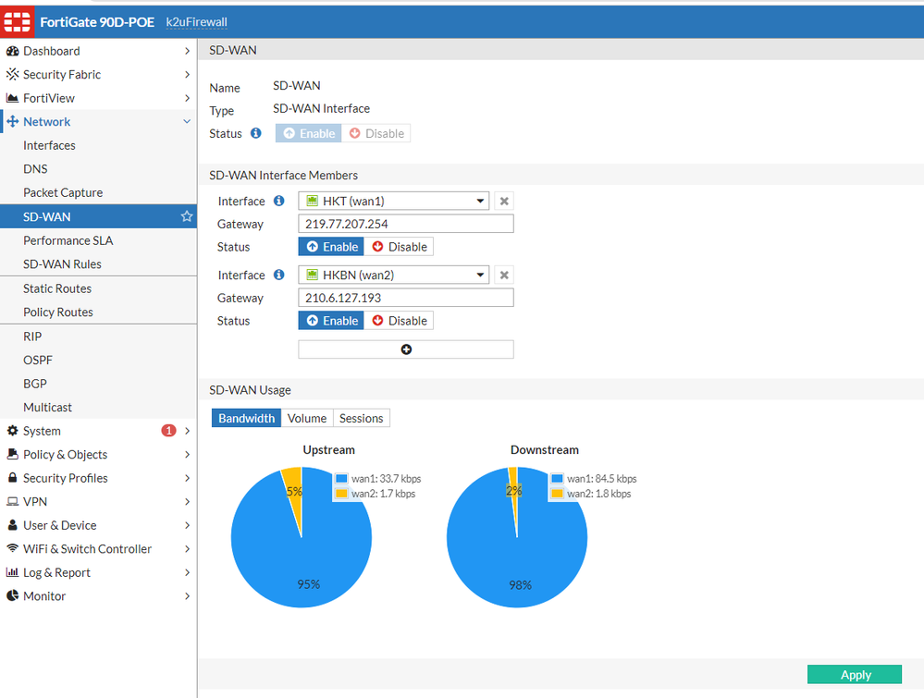The image size is (924, 698).
Task: Click the Dashboard gauge icon
Action: coord(12,51)
